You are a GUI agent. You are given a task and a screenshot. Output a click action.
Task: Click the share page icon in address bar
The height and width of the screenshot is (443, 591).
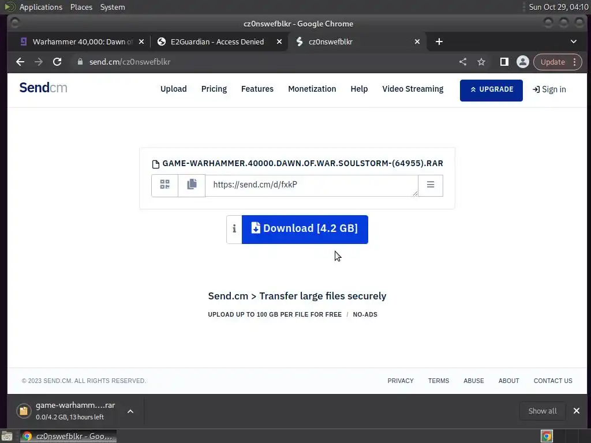[x=463, y=62]
